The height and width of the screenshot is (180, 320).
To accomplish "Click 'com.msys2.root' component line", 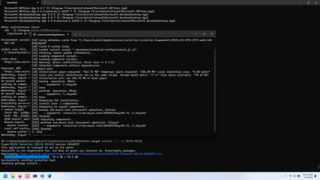I will click(42, 69).
